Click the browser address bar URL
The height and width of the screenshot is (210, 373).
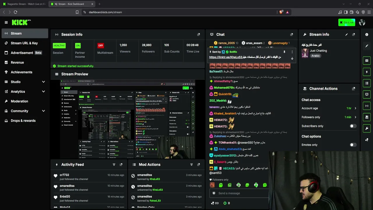click(x=105, y=12)
